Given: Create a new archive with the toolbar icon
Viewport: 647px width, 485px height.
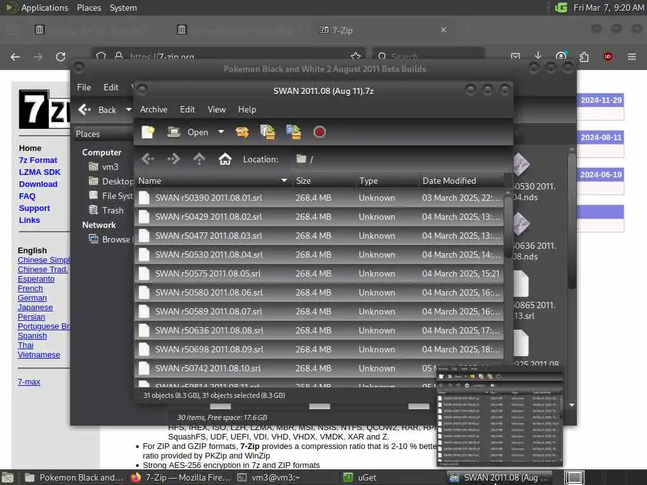Looking at the screenshot, I should pos(148,132).
